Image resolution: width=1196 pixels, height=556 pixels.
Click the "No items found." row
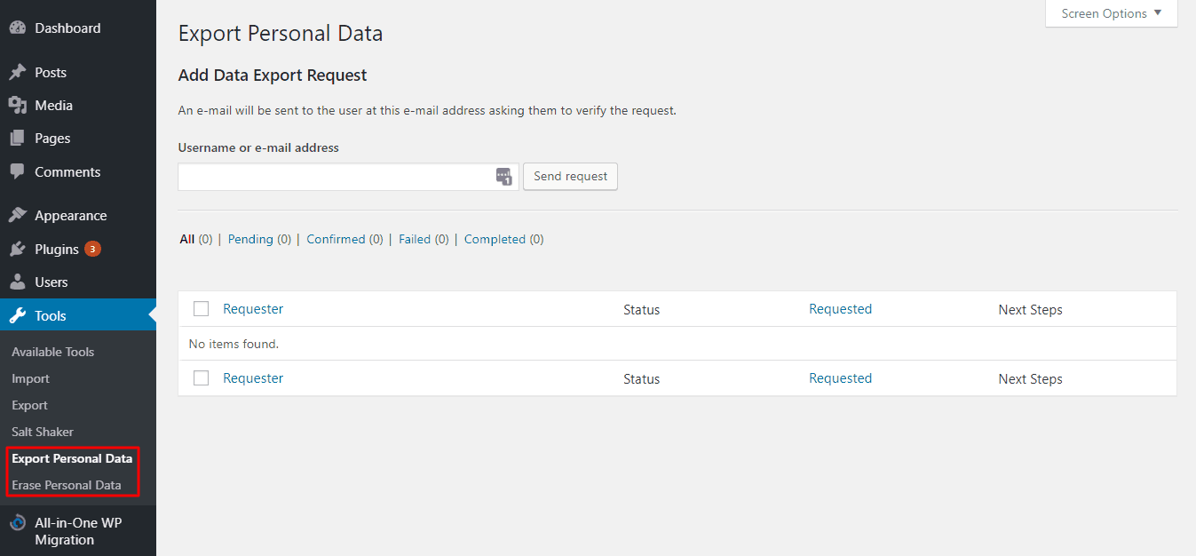(x=677, y=344)
